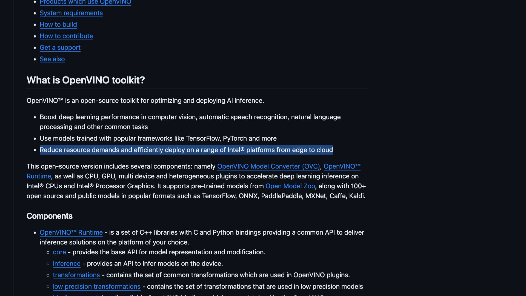
Task: Jump to the See also section link
Action: click(52, 59)
